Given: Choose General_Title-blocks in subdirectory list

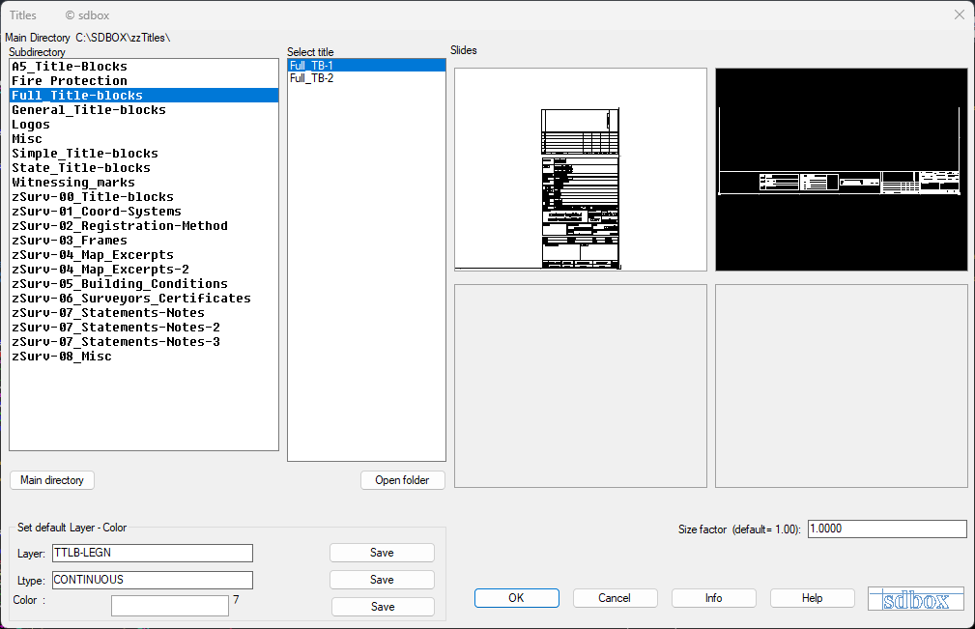Looking at the screenshot, I should [x=144, y=110].
